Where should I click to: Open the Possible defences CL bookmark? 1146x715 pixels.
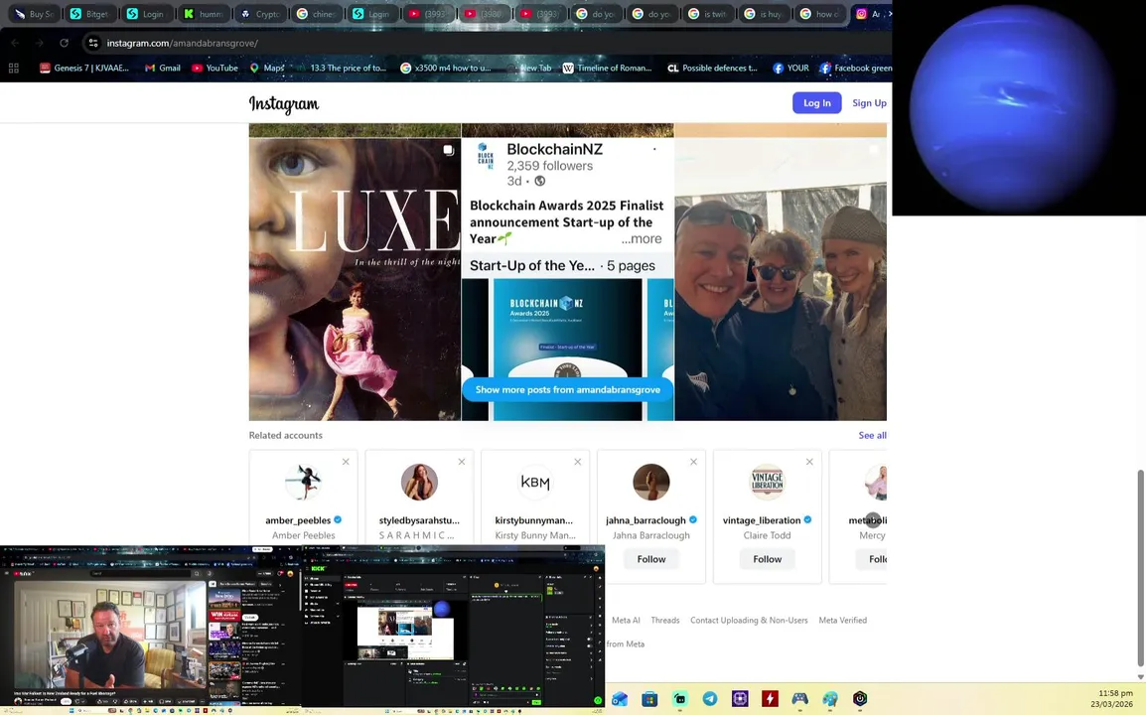713,68
